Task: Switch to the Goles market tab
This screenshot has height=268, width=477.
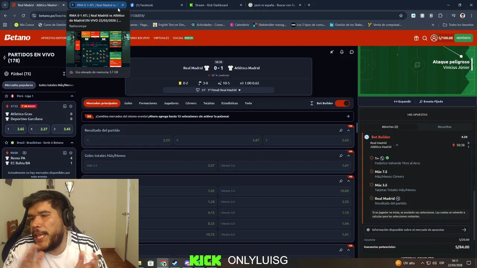Action: click(x=128, y=103)
